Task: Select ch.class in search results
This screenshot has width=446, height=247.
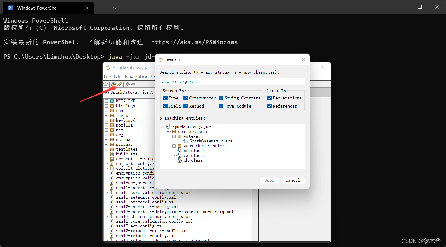Action: tap(193, 160)
